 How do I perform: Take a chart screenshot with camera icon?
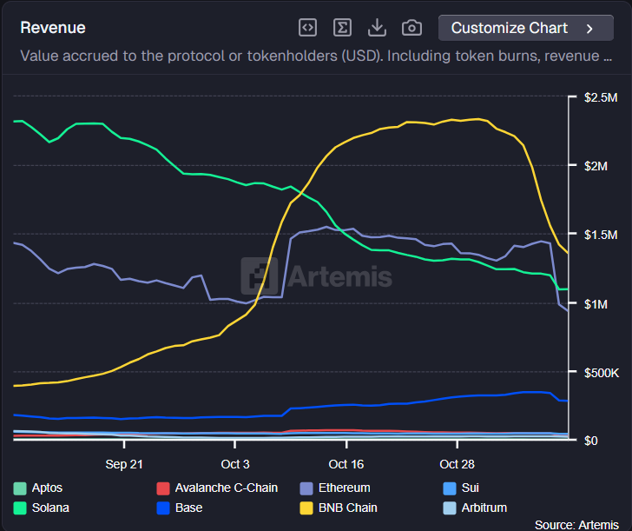click(x=411, y=28)
